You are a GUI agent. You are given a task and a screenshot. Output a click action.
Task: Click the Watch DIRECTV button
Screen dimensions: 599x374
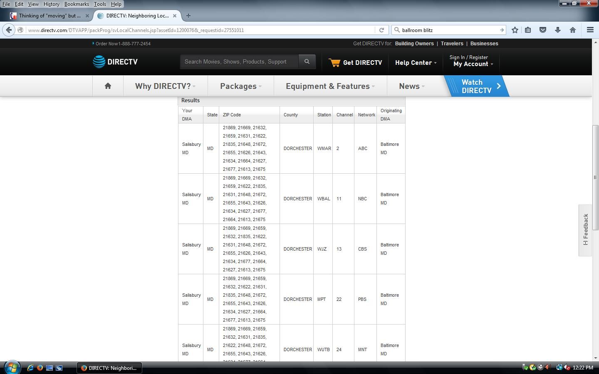pyautogui.click(x=477, y=86)
